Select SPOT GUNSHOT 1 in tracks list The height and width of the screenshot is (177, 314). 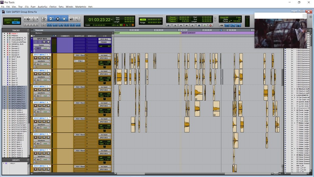click(x=19, y=114)
